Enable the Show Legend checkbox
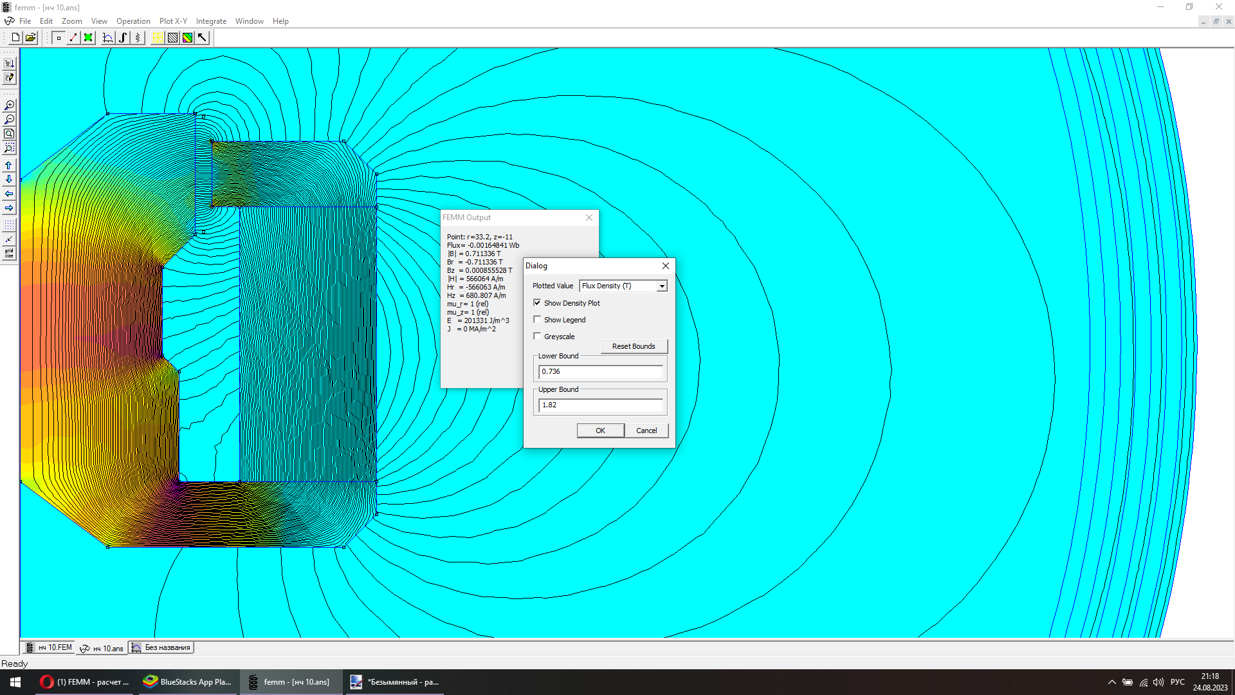This screenshot has height=695, width=1235. click(537, 320)
